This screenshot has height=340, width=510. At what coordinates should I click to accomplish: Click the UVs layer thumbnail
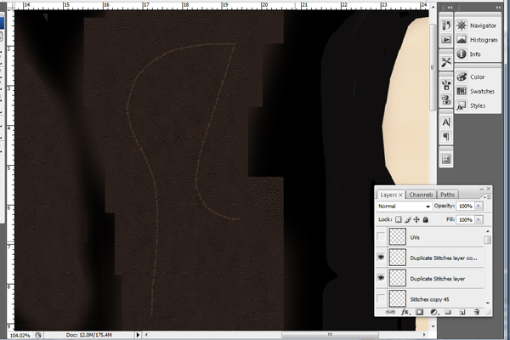click(398, 236)
